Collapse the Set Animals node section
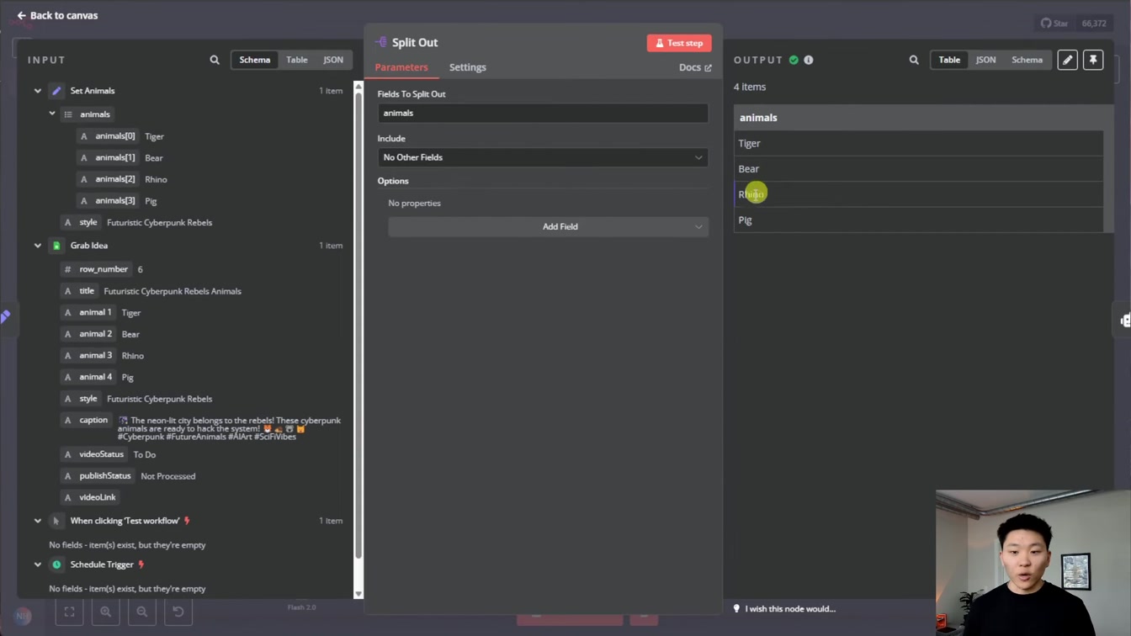Image resolution: width=1131 pixels, height=636 pixels. coord(38,91)
